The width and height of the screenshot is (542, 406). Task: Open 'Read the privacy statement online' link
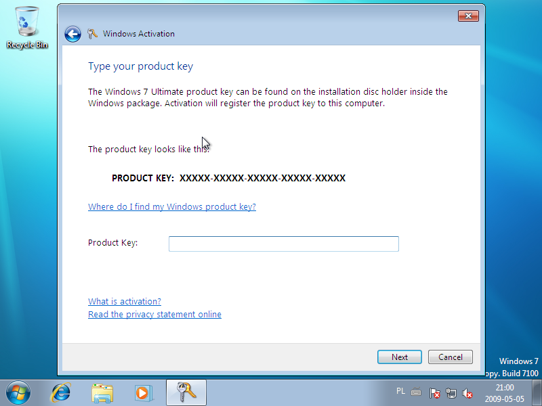coord(154,315)
